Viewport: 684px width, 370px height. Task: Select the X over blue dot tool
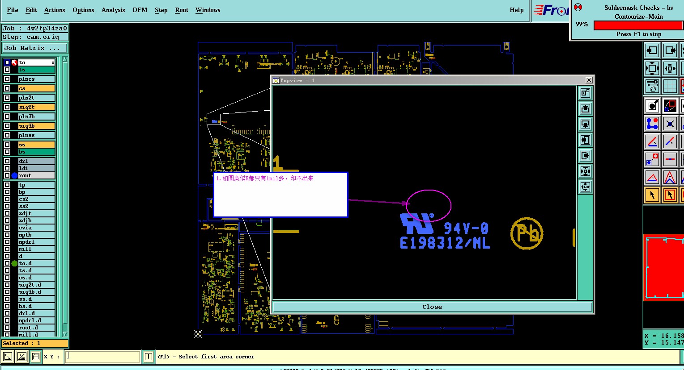tap(670, 124)
